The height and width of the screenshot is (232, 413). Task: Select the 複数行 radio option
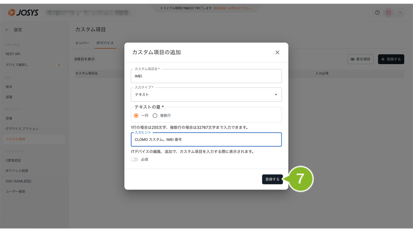155,116
